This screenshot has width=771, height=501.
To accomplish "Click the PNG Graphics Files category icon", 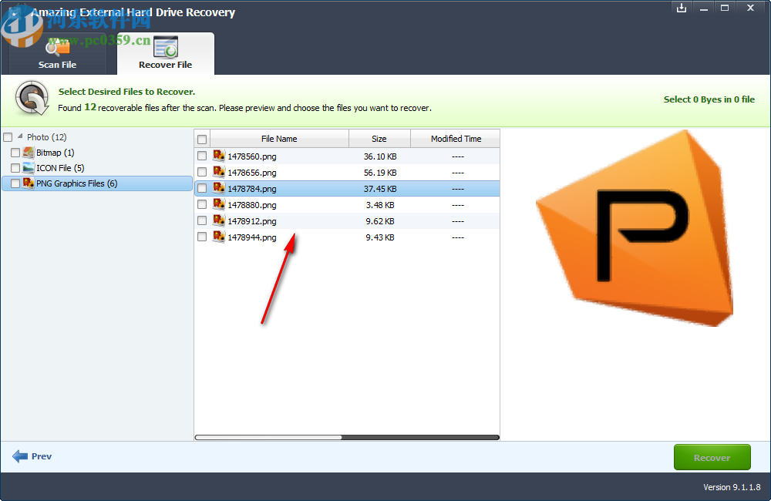I will [x=29, y=183].
